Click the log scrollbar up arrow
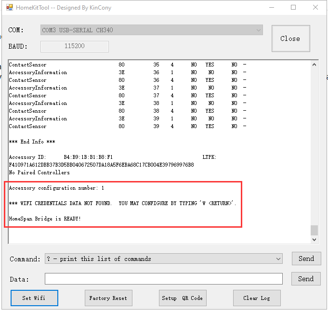The width and height of the screenshot is (328, 311). (x=315, y=65)
